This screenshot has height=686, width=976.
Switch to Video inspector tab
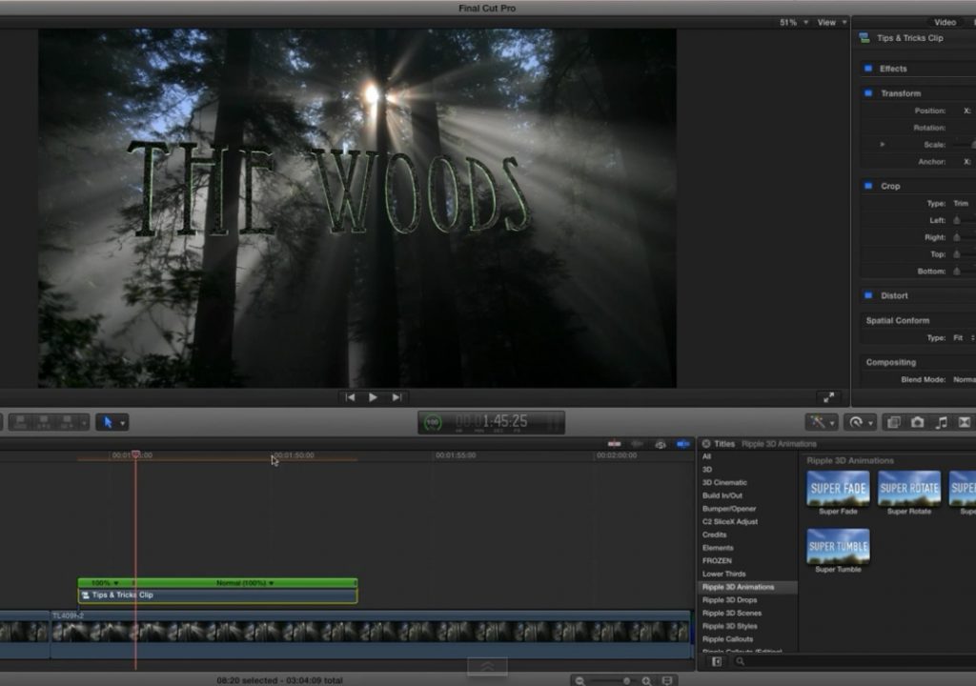[x=945, y=23]
